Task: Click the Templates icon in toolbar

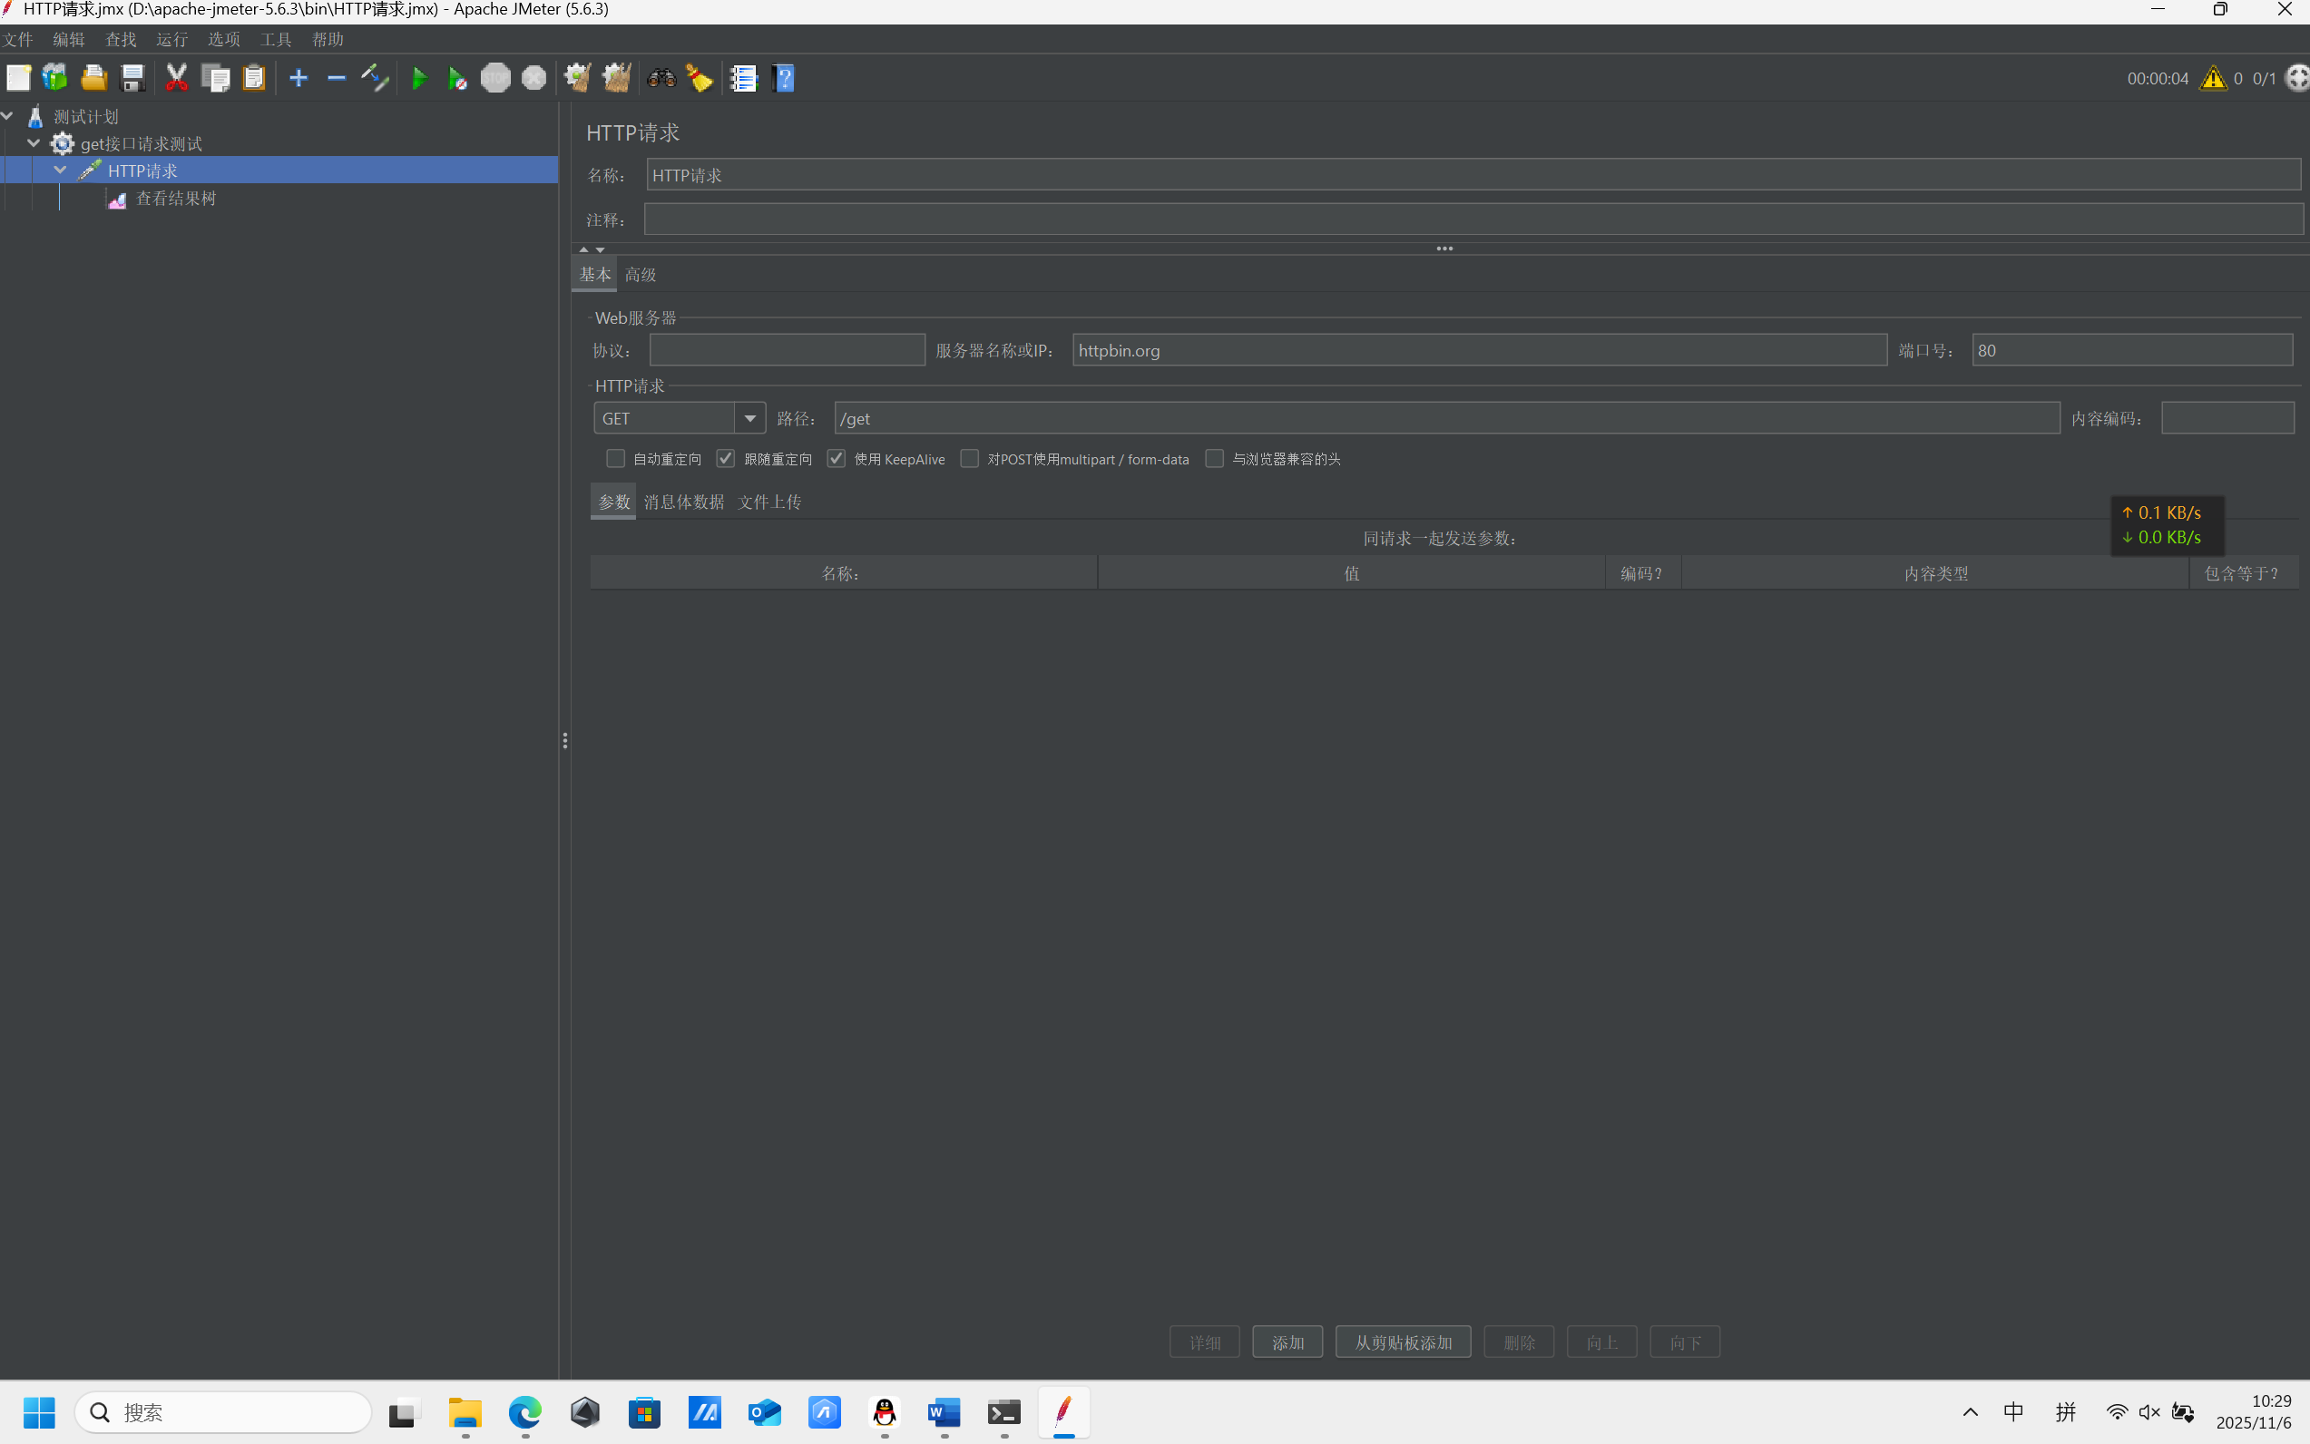Action: pyautogui.click(x=55, y=78)
